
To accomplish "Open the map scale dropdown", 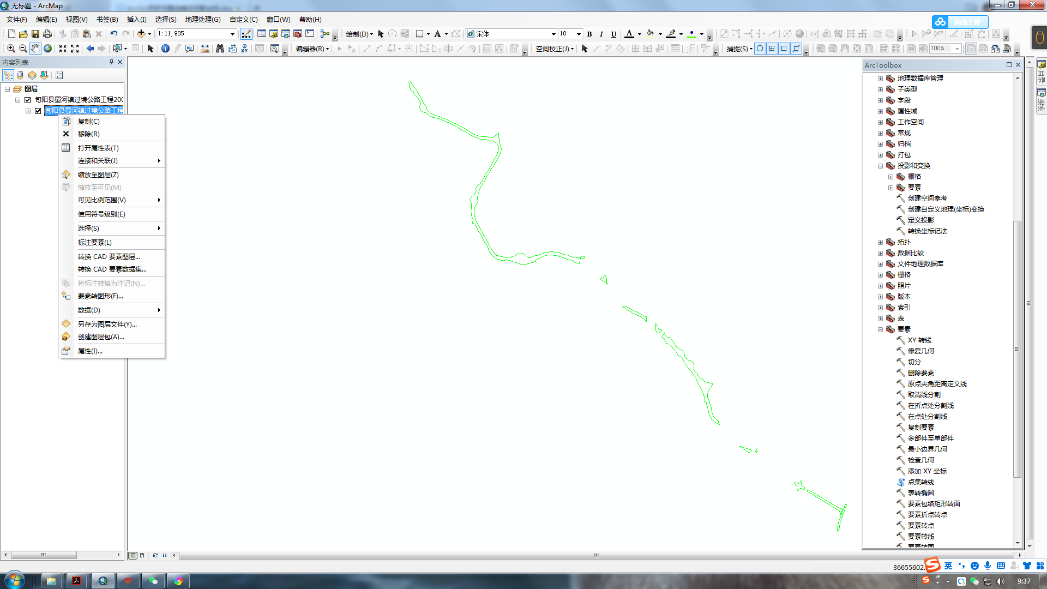I will [232, 34].
